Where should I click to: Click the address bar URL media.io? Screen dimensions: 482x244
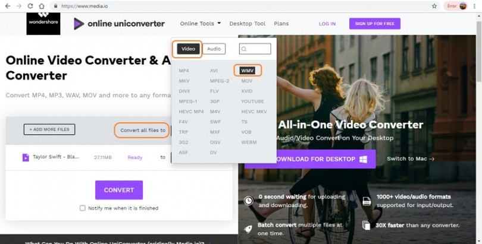tap(84, 6)
